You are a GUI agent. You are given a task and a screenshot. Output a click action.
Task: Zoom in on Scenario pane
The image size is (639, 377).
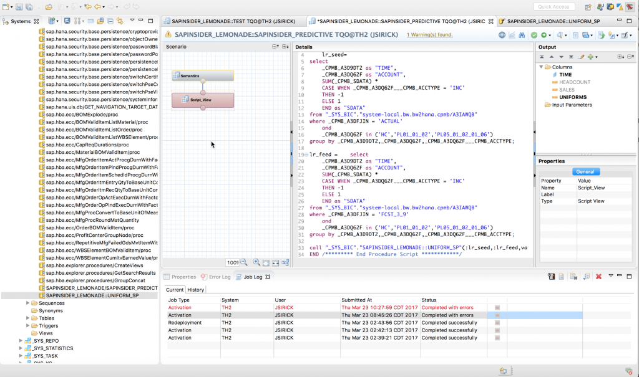click(x=256, y=262)
